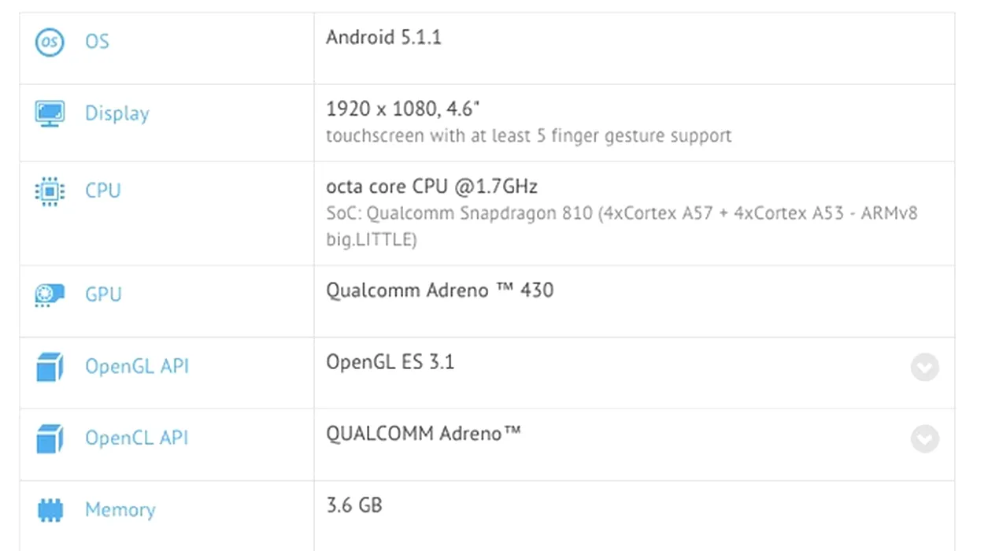Select the Qualcomm Adreno 430 text
This screenshot has height=551, width=988.
click(x=439, y=290)
